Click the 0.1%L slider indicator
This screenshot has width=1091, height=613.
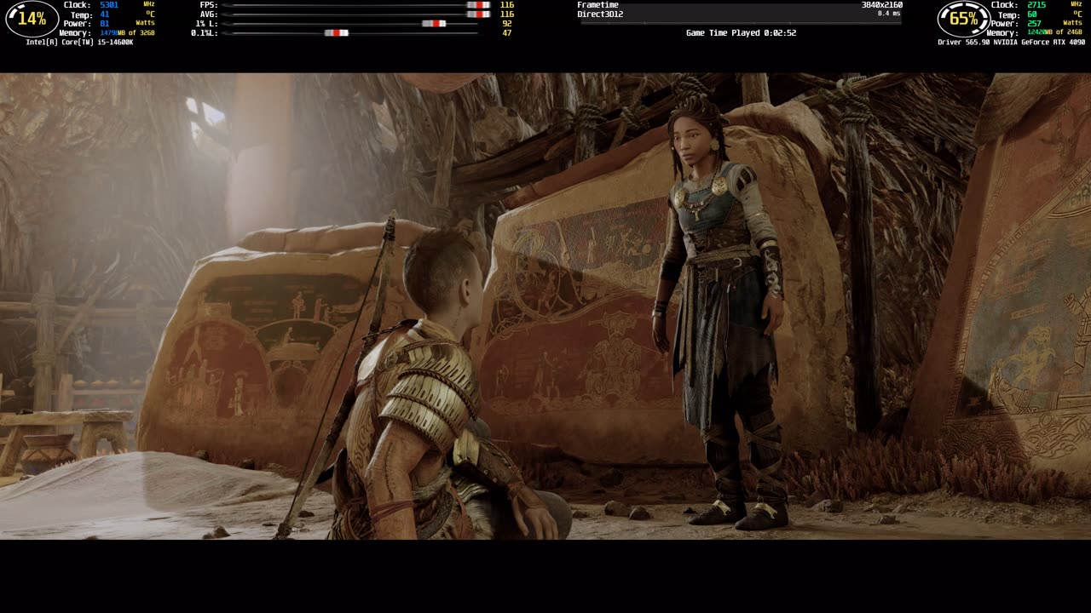point(337,33)
